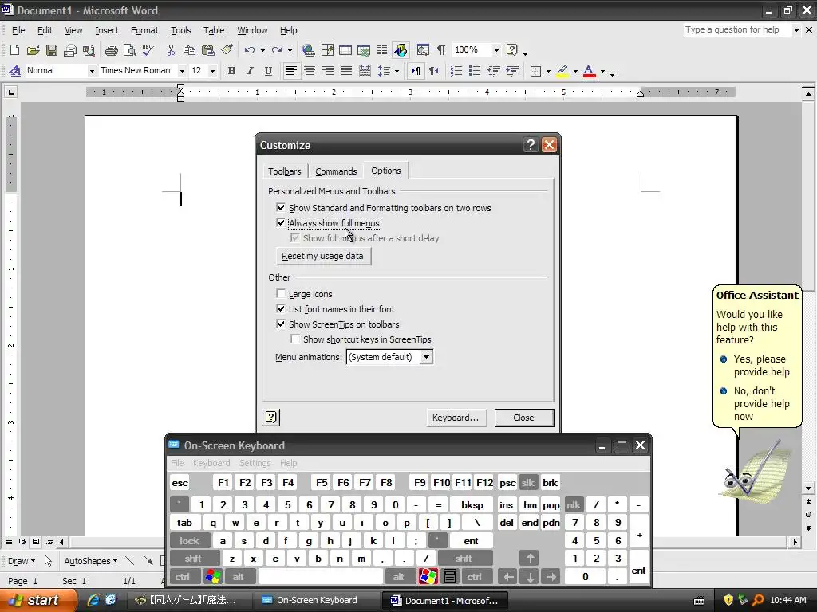Click the Type a question for help field
The height and width of the screenshot is (612, 817).
click(737, 30)
